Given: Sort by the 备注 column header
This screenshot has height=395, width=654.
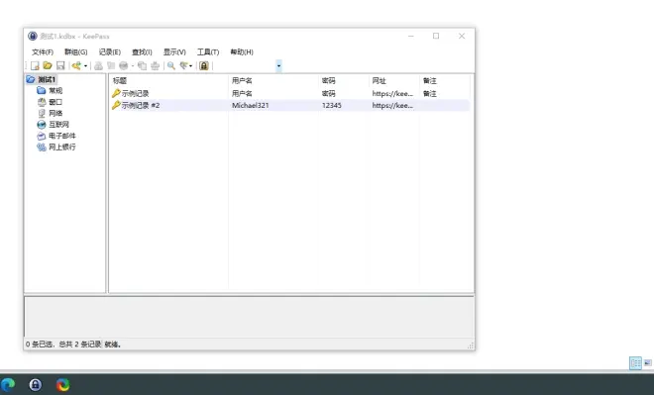Looking at the screenshot, I should (x=445, y=80).
